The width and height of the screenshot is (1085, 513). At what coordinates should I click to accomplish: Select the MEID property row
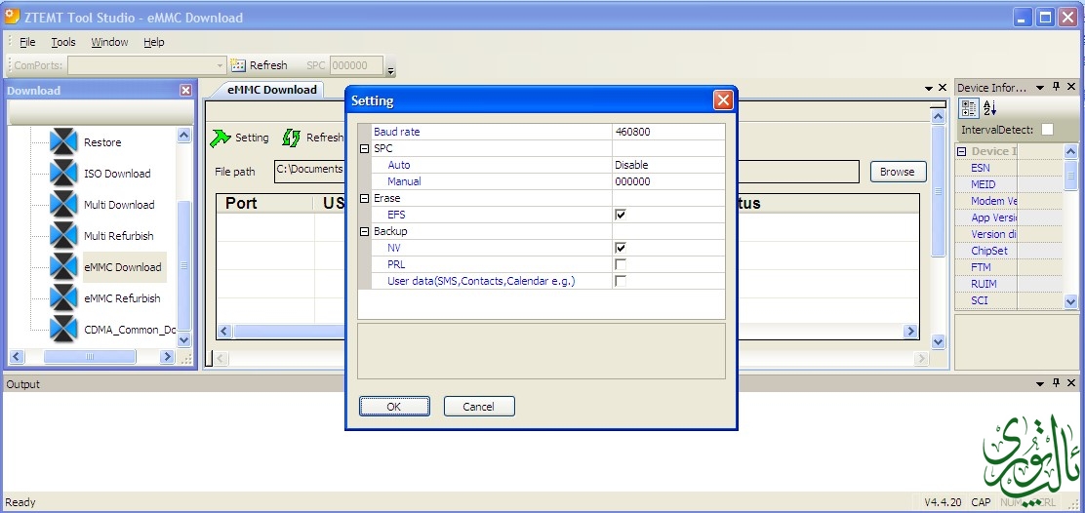[1009, 184]
